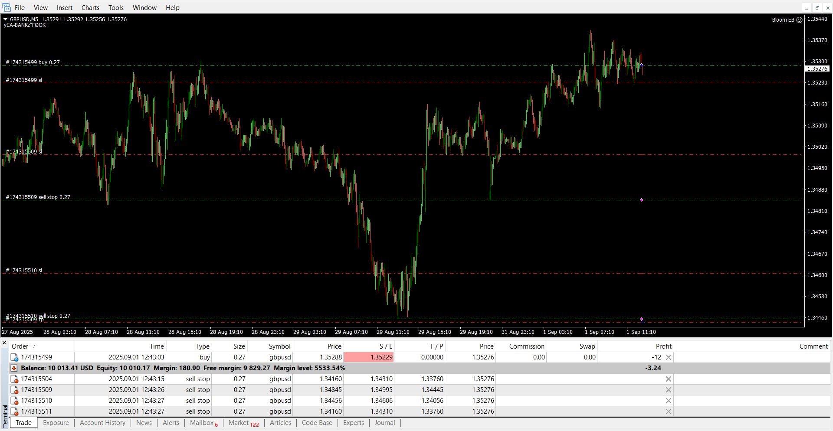Open the Mailbox tab

point(202,423)
